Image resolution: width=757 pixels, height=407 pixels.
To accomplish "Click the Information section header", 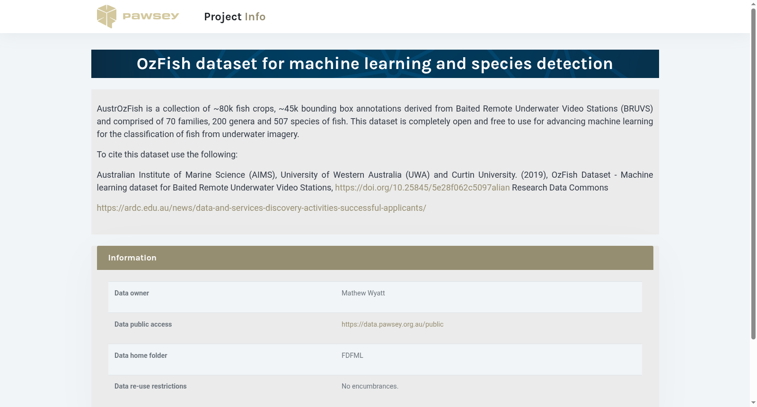I will (x=375, y=258).
